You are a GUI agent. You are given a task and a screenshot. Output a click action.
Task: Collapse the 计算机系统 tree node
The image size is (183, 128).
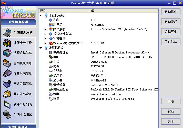40,15
